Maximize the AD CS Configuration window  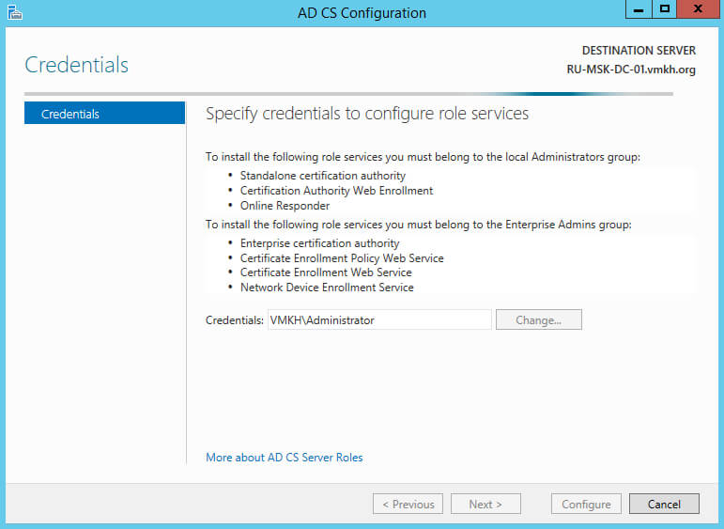pos(665,9)
